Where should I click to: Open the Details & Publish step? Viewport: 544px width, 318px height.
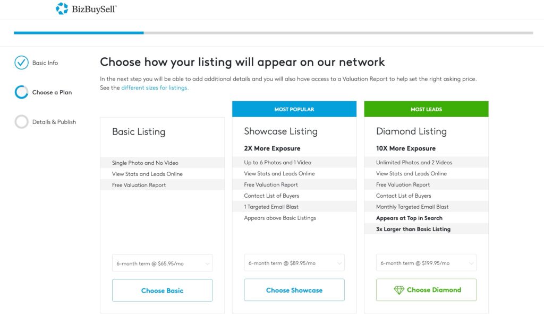click(x=54, y=122)
